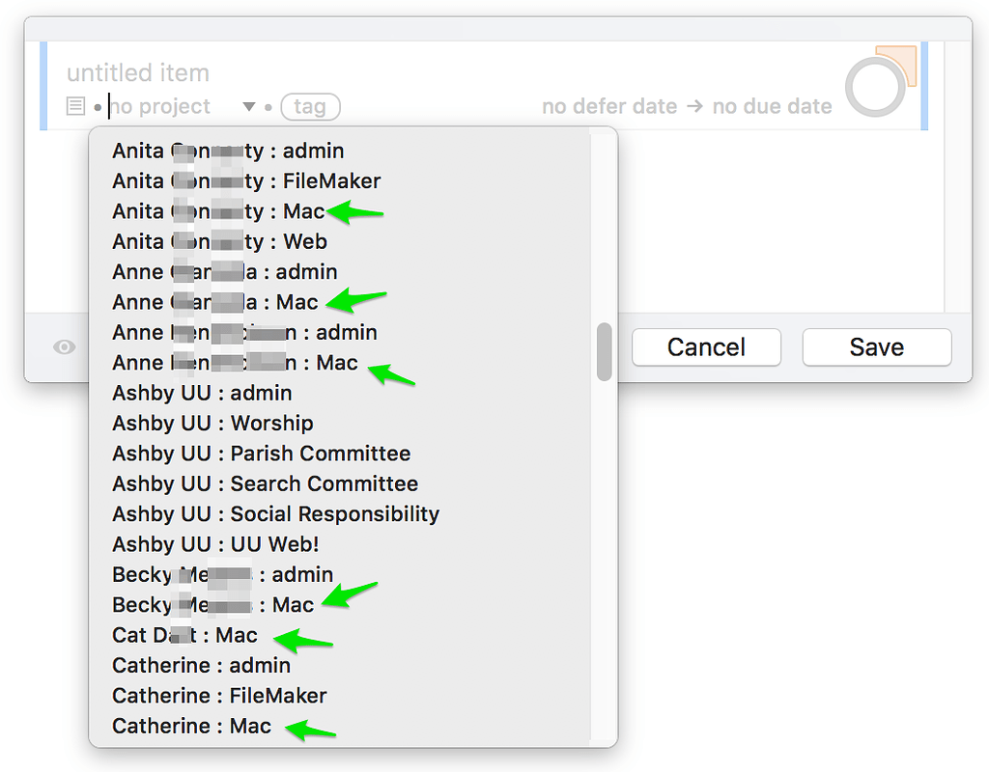The image size is (989, 772).
Task: Click the completion circle for the untitled item
Action: coord(875,87)
